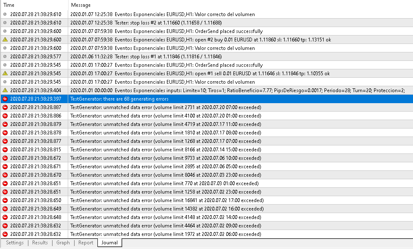
Task: Click error icon of volume limit 770 row
Action: tap(5, 183)
